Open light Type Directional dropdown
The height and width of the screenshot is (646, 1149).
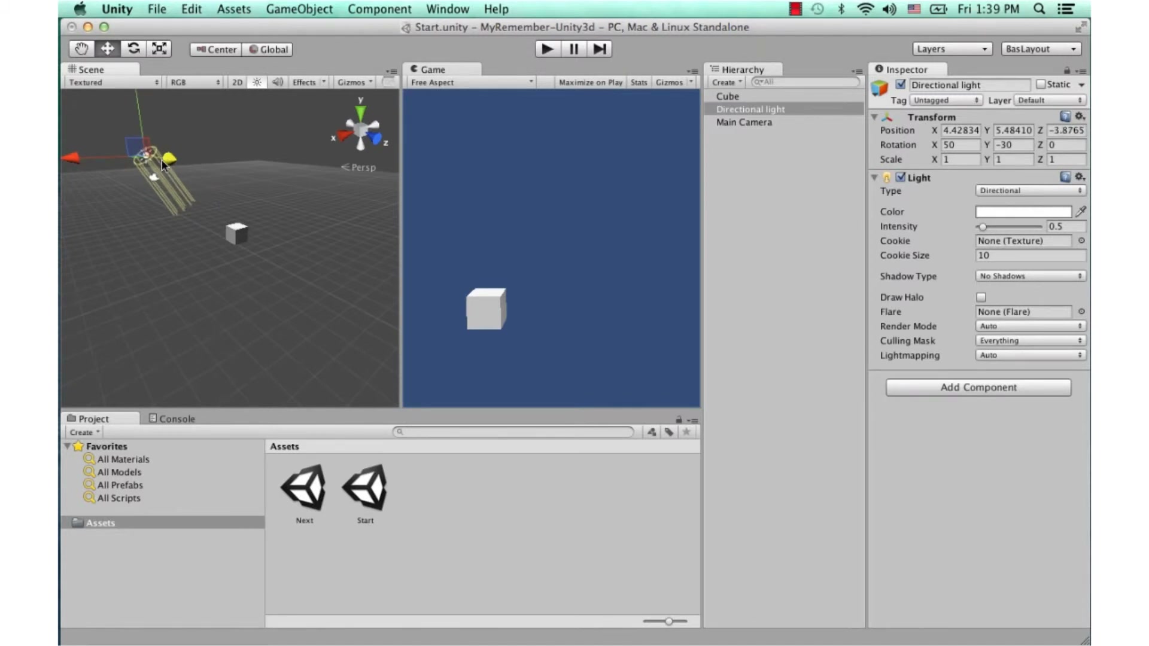click(x=1030, y=191)
